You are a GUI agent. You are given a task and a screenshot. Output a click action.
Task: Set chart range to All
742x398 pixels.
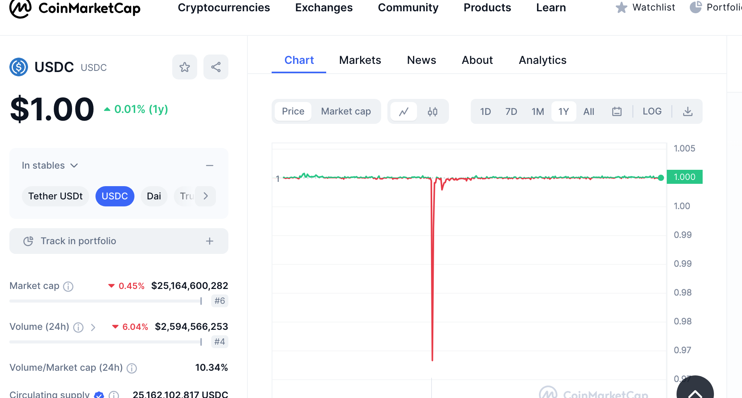(x=589, y=111)
